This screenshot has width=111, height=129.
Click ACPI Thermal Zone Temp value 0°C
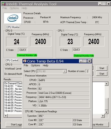coord(97,22)
